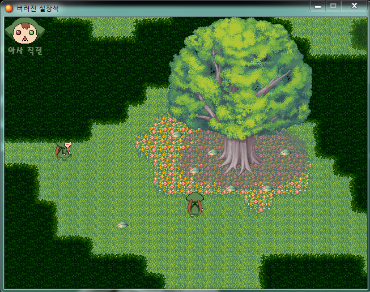Click the green-hooded character near forest edge
This screenshot has width=370, height=292.
click(x=63, y=151)
